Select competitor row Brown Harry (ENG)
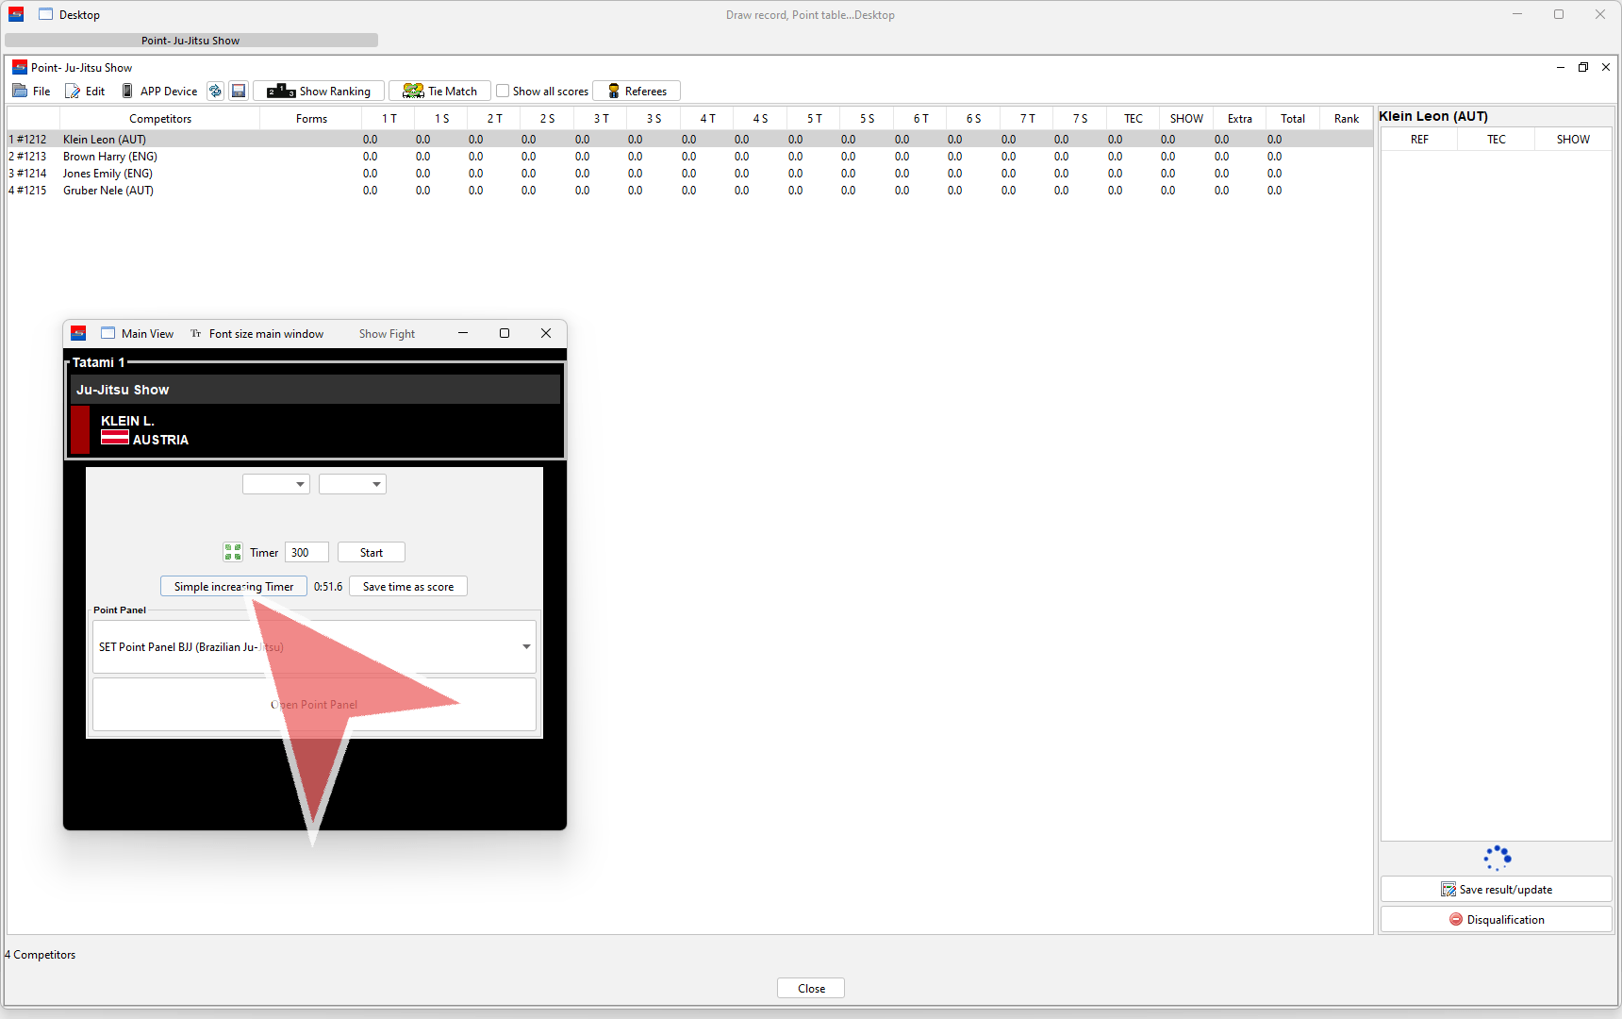Image resolution: width=1622 pixels, height=1019 pixels. 110,157
